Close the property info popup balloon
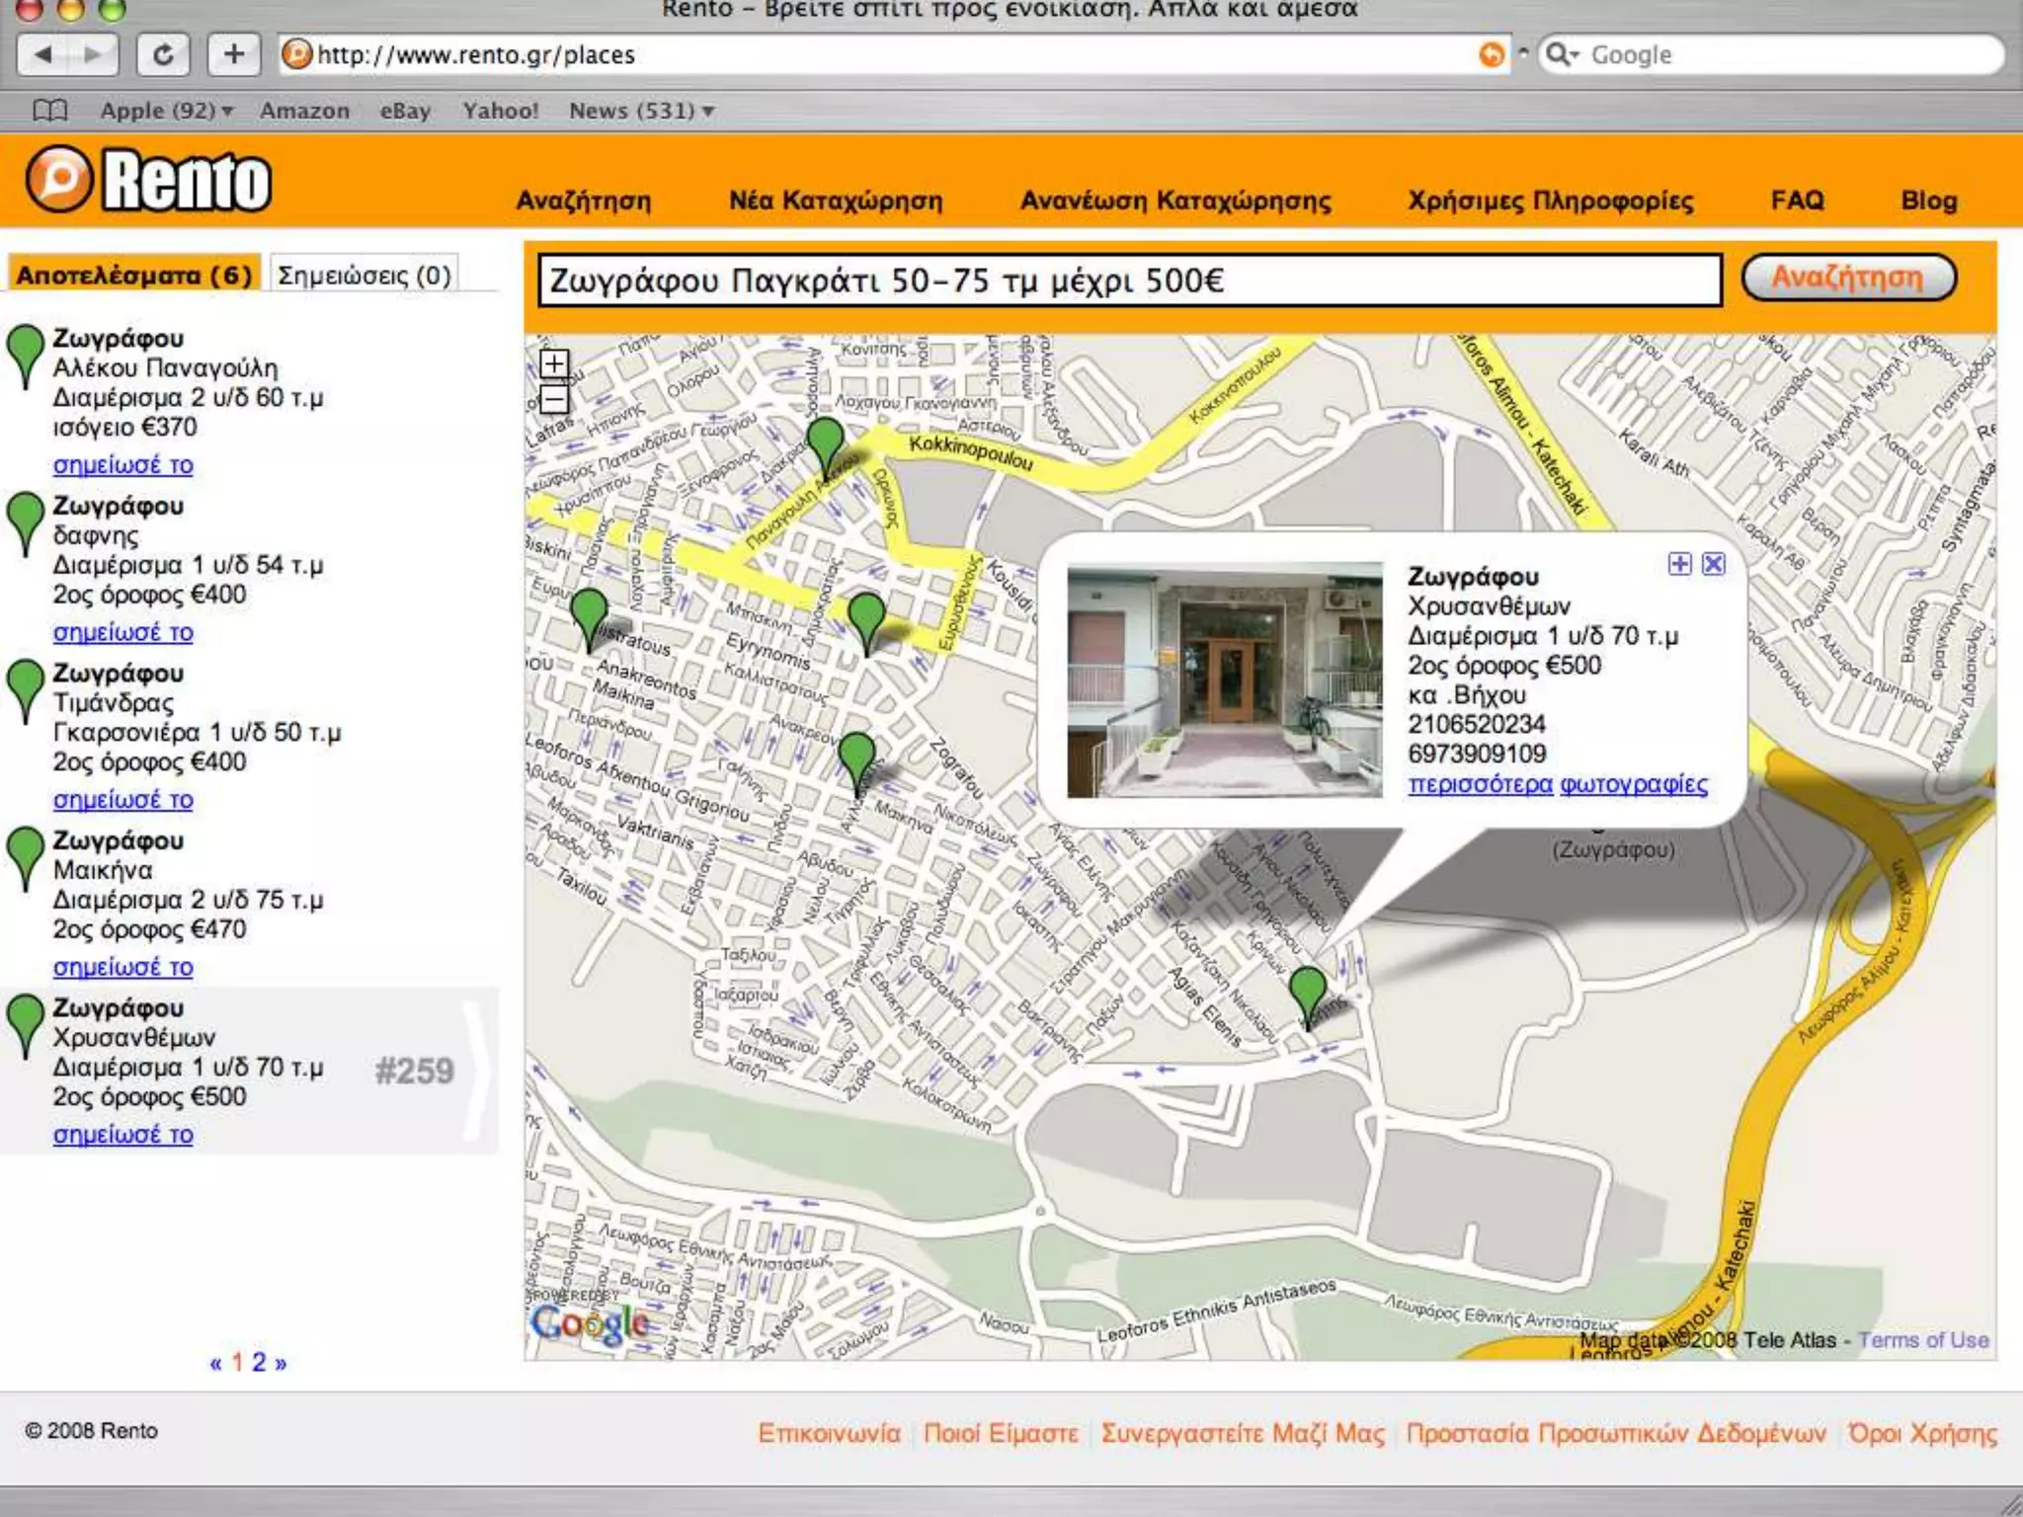The image size is (2023, 1517). [1714, 564]
